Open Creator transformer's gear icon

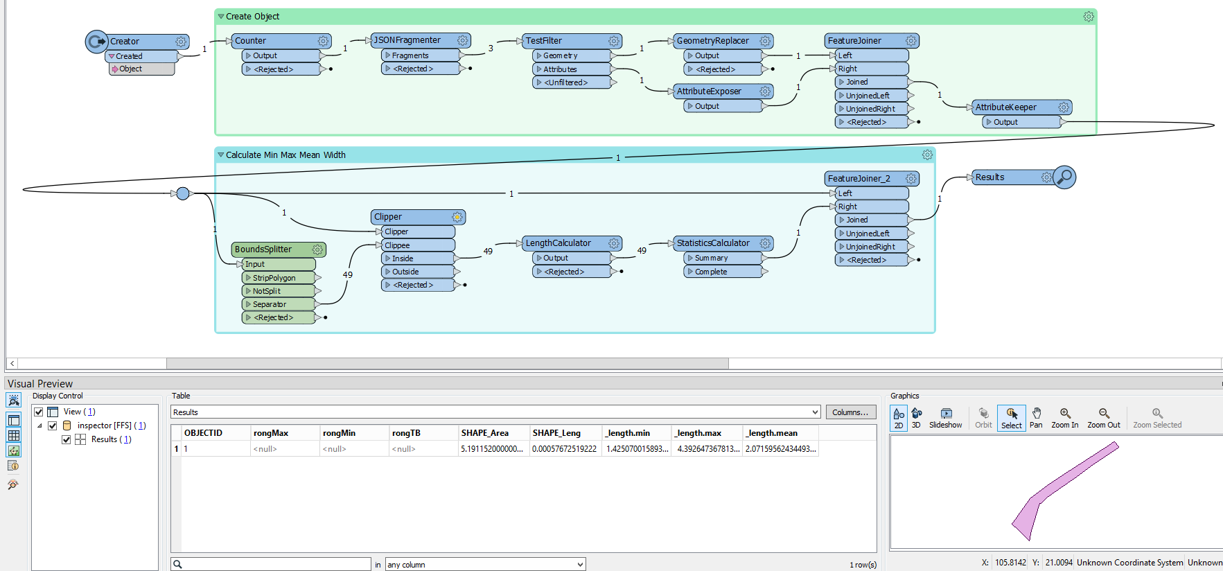[181, 42]
